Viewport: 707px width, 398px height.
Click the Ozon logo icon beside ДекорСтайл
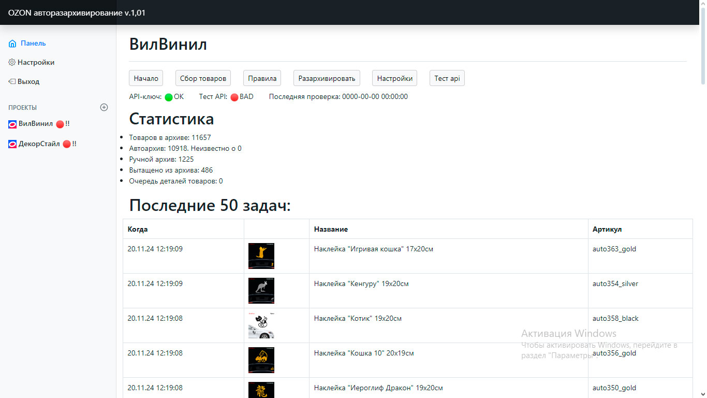pos(12,144)
